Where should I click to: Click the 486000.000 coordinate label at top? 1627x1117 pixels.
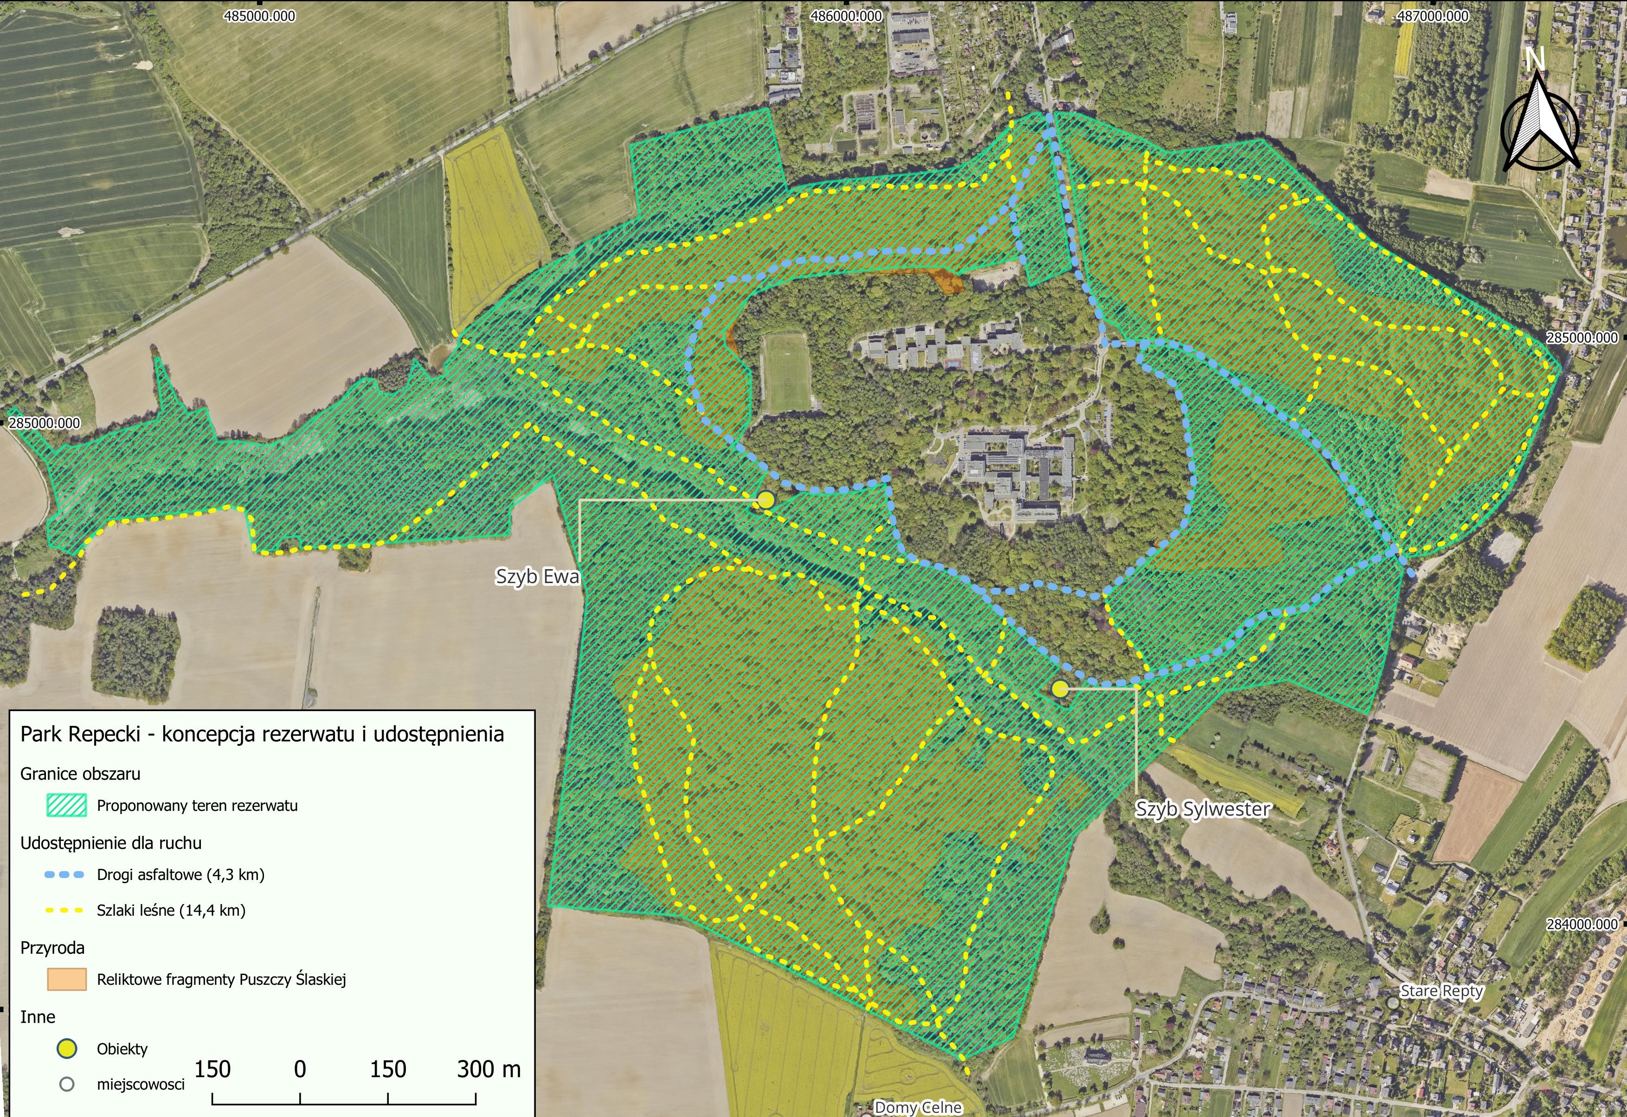pyautogui.click(x=847, y=15)
